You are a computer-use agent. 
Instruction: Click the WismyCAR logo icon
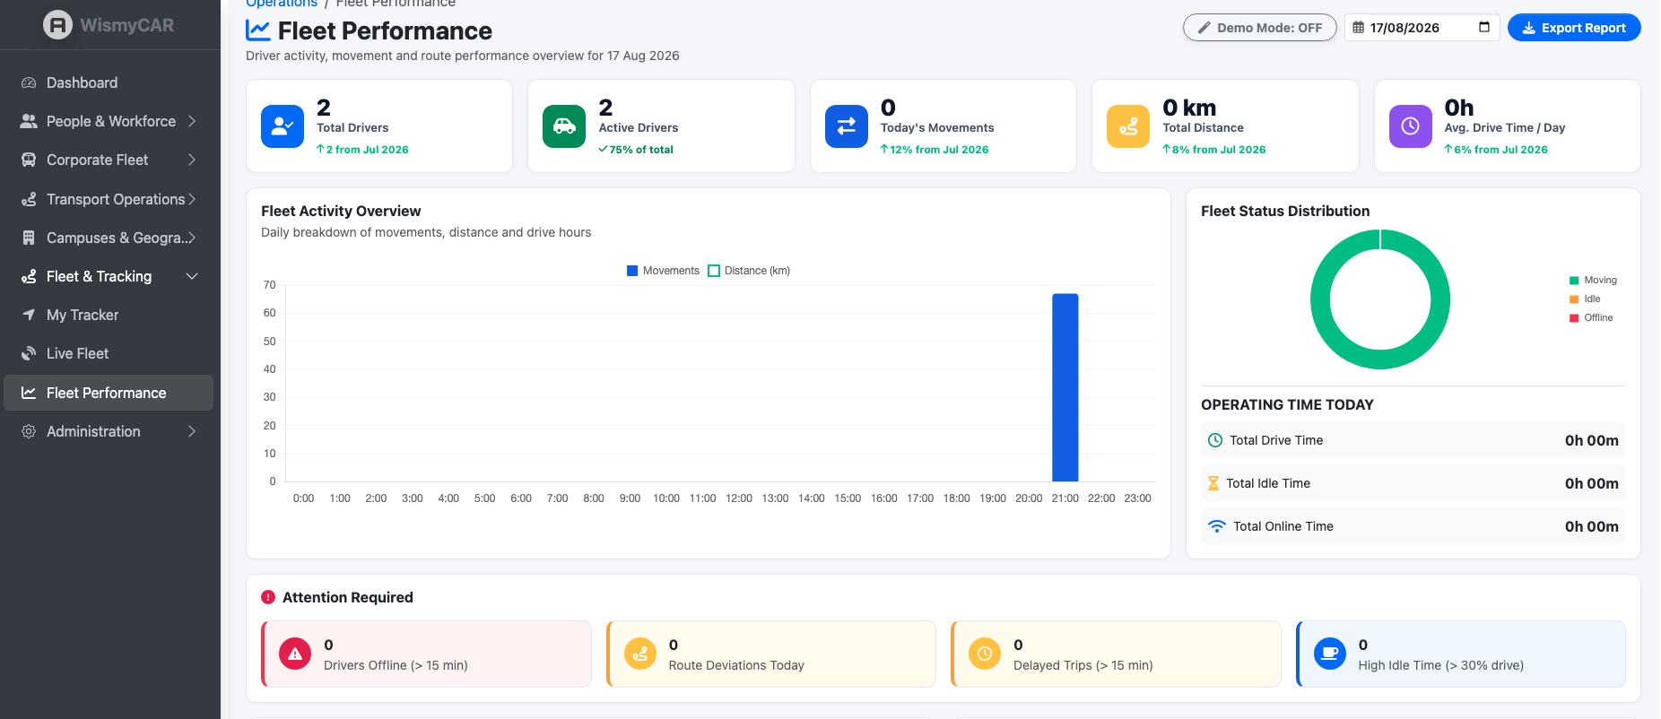(57, 25)
